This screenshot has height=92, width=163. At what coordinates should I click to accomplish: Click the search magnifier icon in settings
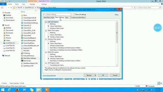point(44,14)
